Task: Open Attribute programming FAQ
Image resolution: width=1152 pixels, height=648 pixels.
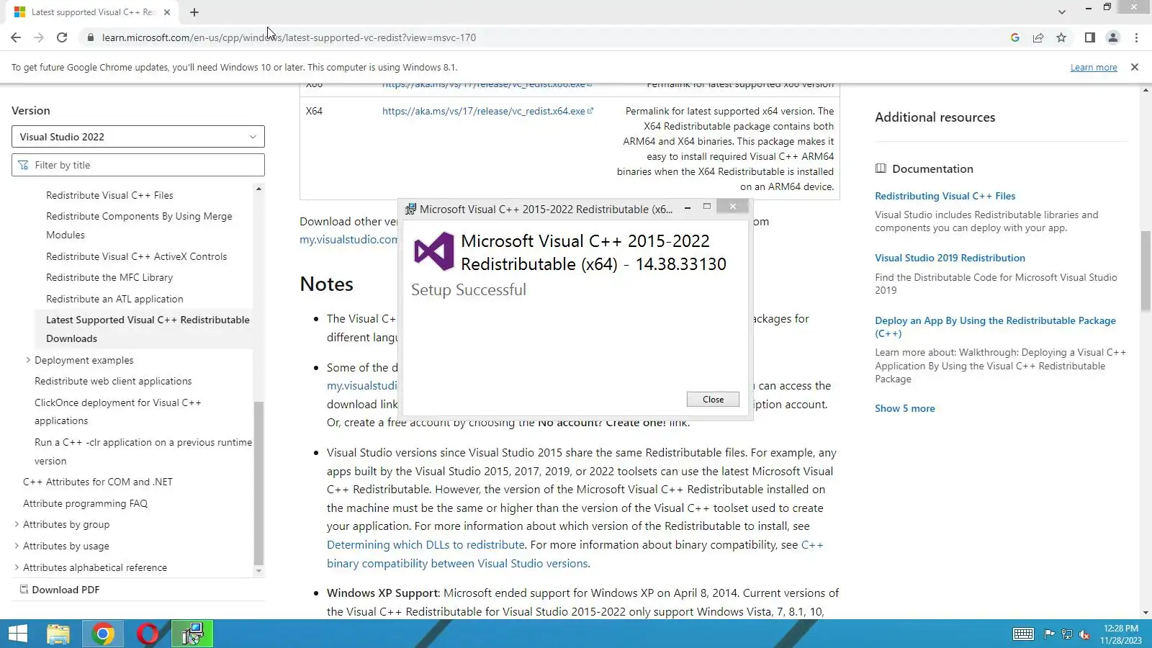Action: click(x=85, y=503)
